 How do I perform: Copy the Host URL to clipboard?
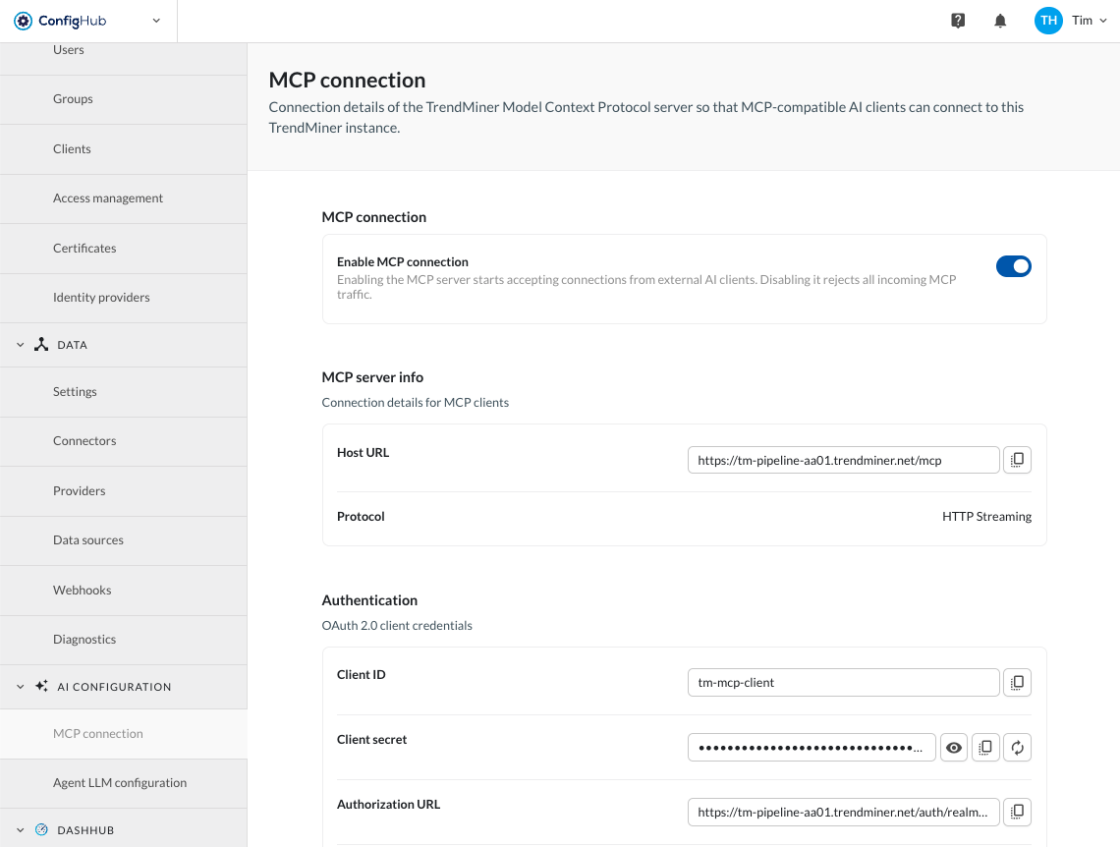1017,460
